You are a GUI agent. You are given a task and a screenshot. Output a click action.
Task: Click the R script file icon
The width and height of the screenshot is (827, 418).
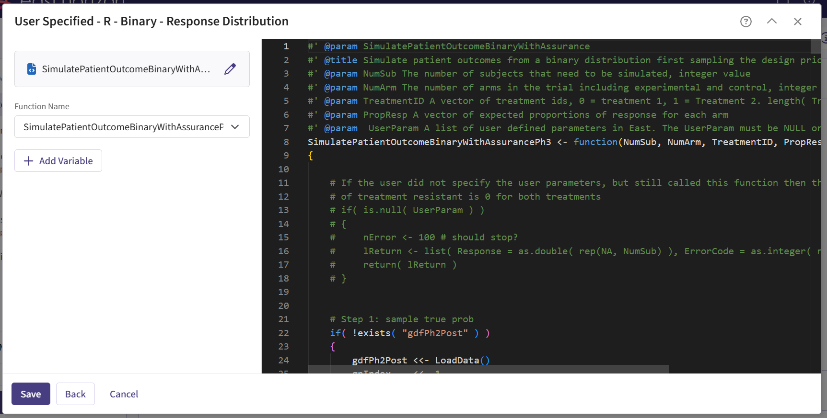(x=32, y=69)
